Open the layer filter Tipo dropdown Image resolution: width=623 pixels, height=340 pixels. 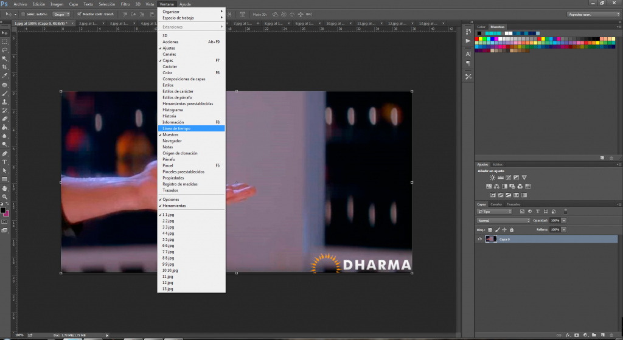495,211
